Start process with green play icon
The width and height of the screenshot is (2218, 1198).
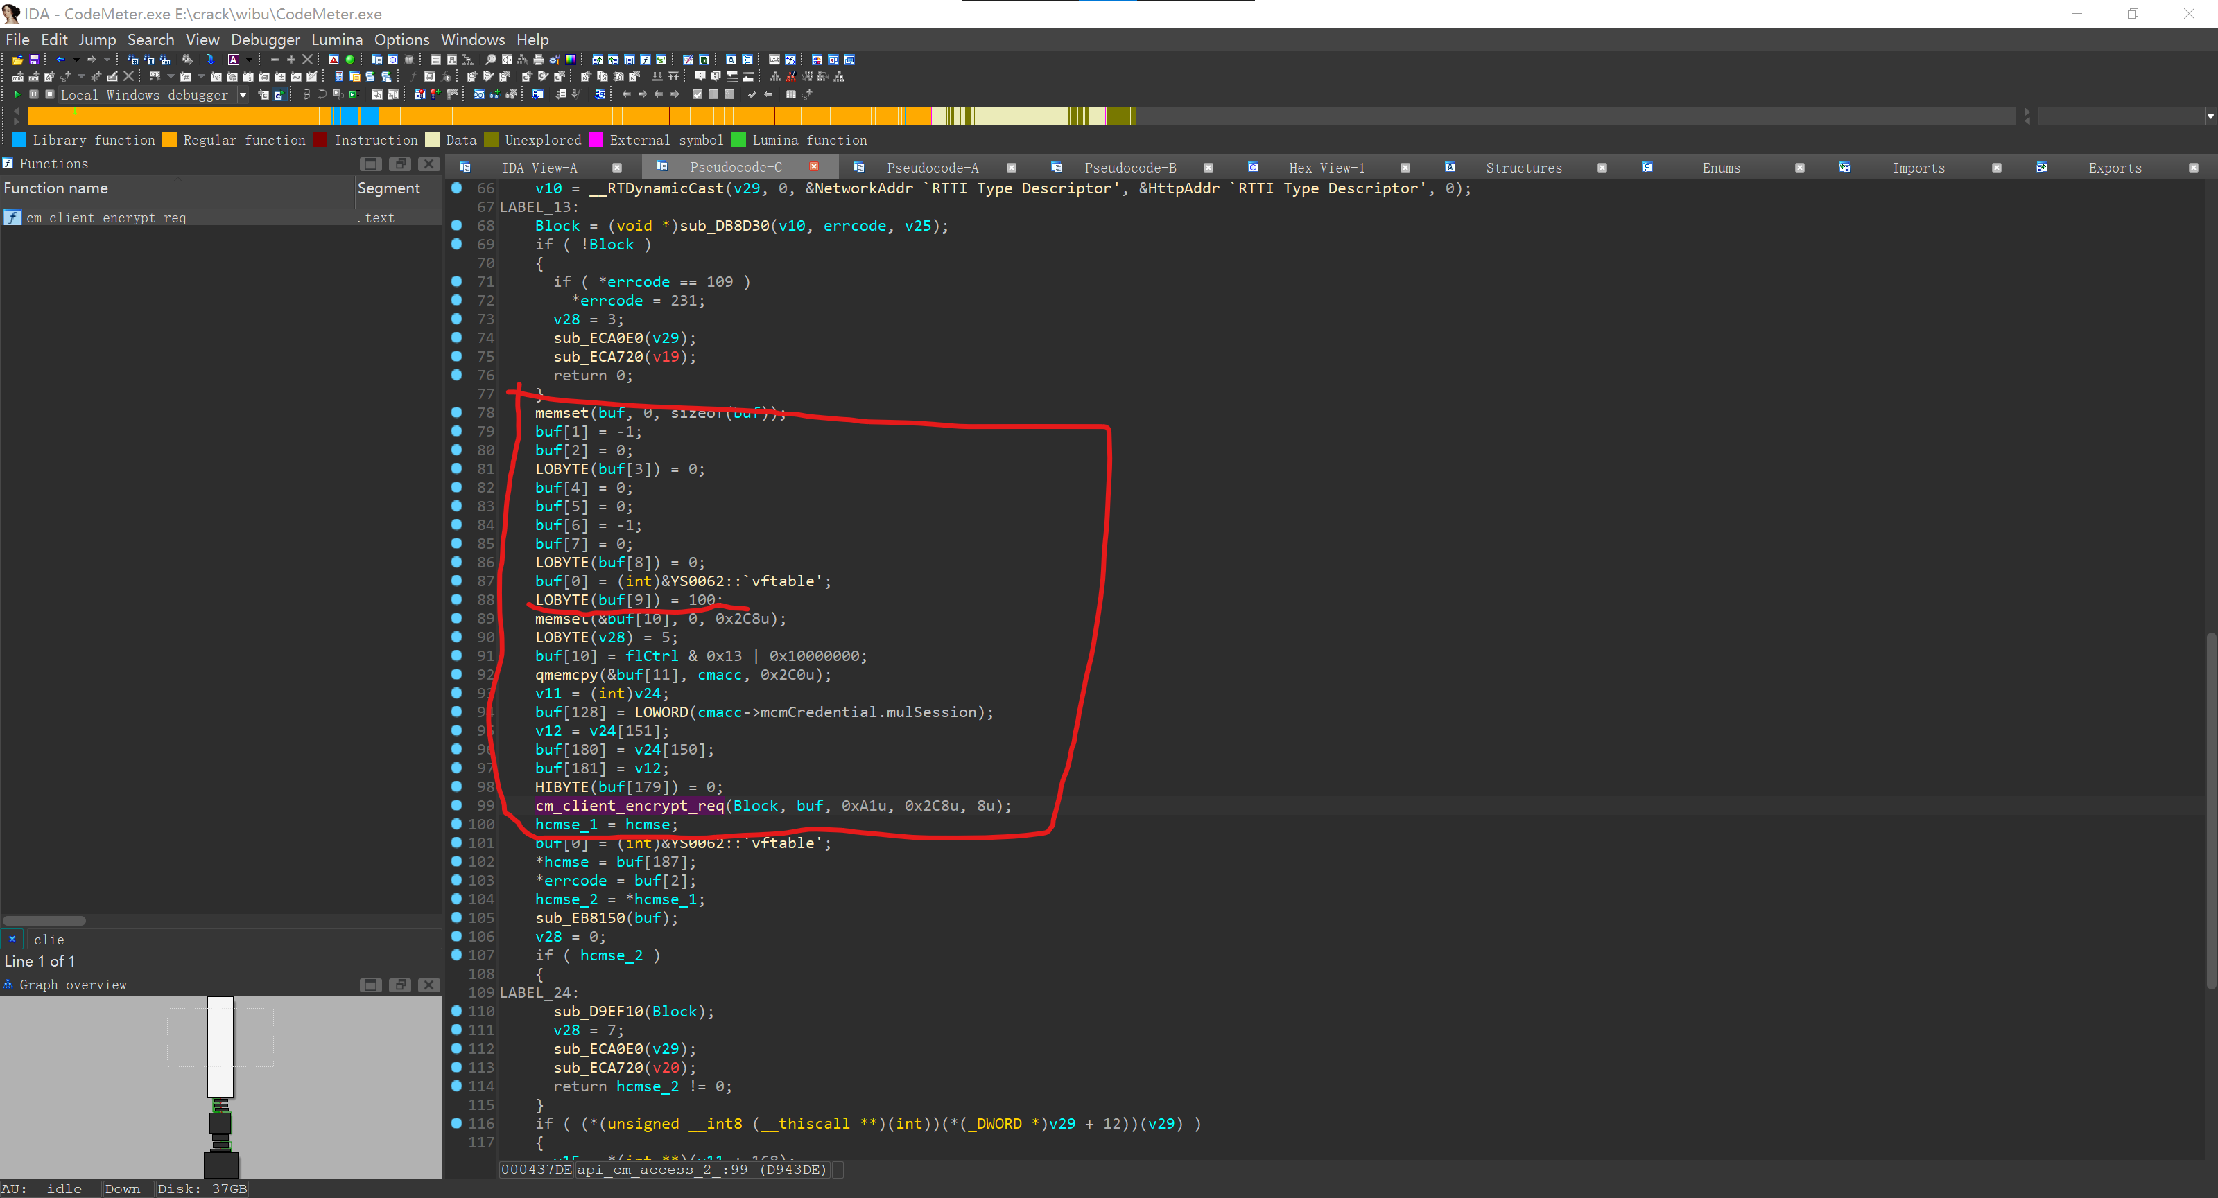pos(17,95)
